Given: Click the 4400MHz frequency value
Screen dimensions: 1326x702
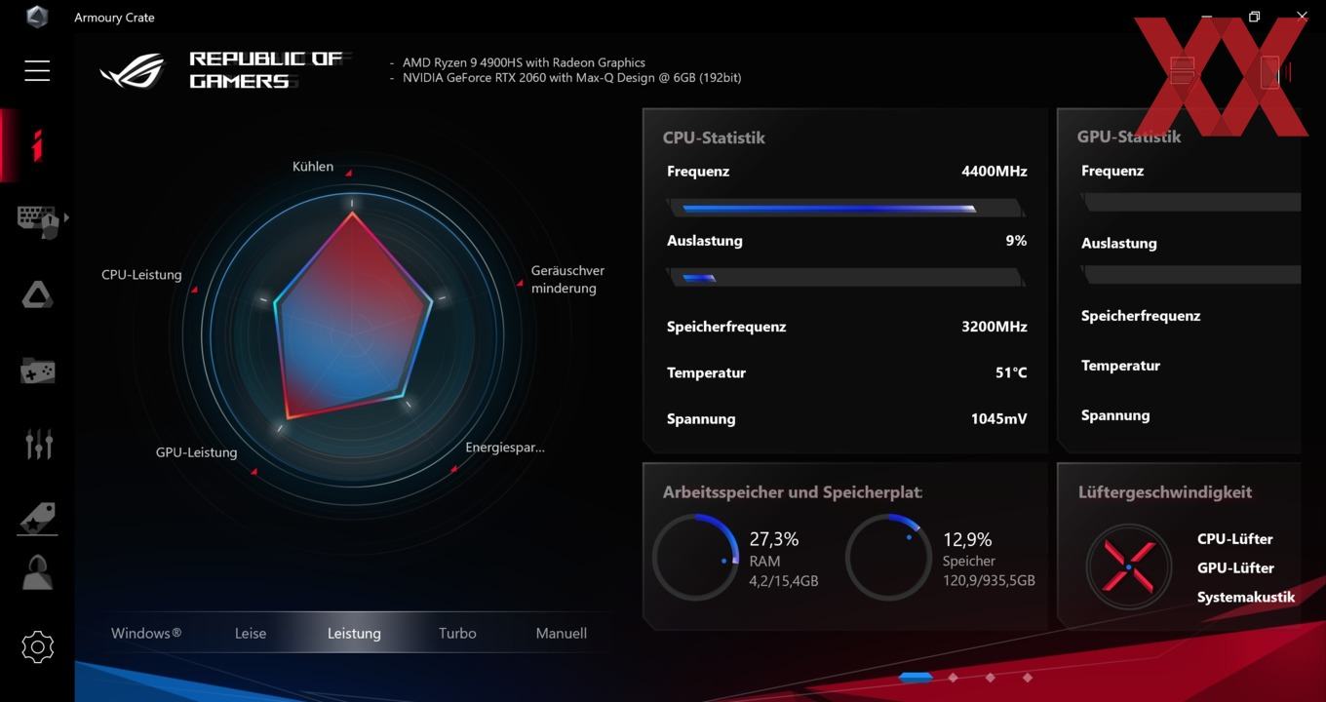Looking at the screenshot, I should (994, 171).
